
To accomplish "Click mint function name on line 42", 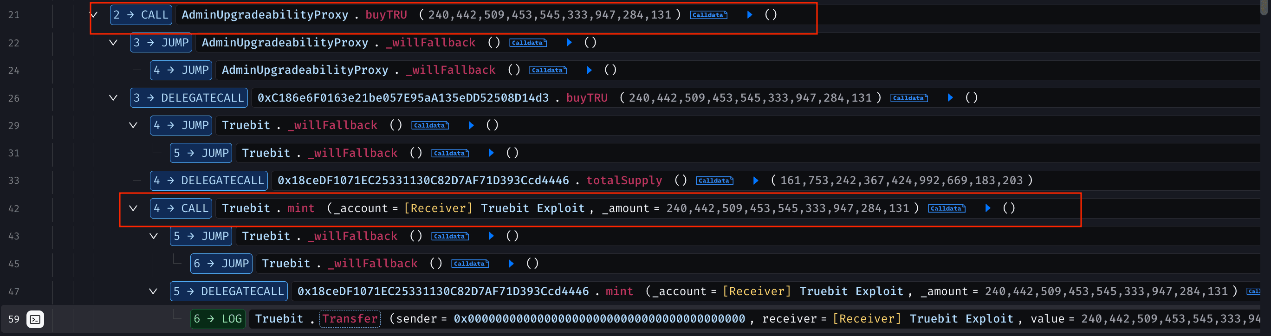I will click(x=300, y=208).
